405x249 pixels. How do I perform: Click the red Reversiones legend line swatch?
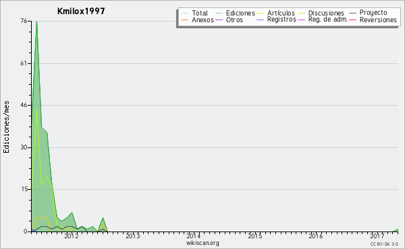(352, 20)
